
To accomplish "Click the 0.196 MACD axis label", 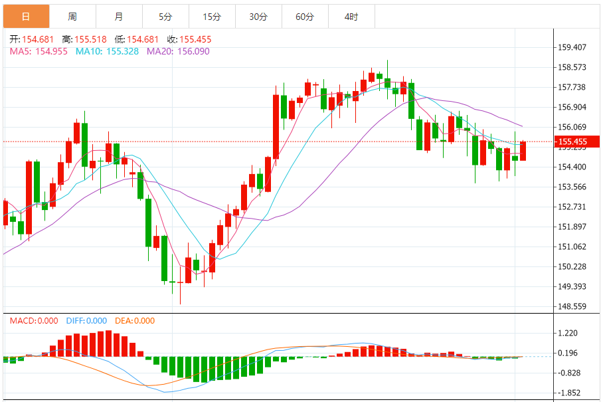I will (568, 353).
